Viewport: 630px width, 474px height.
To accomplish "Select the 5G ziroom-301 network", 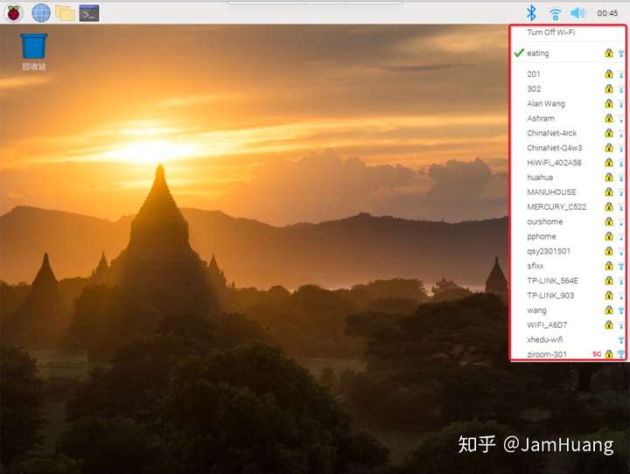I will pyautogui.click(x=568, y=354).
